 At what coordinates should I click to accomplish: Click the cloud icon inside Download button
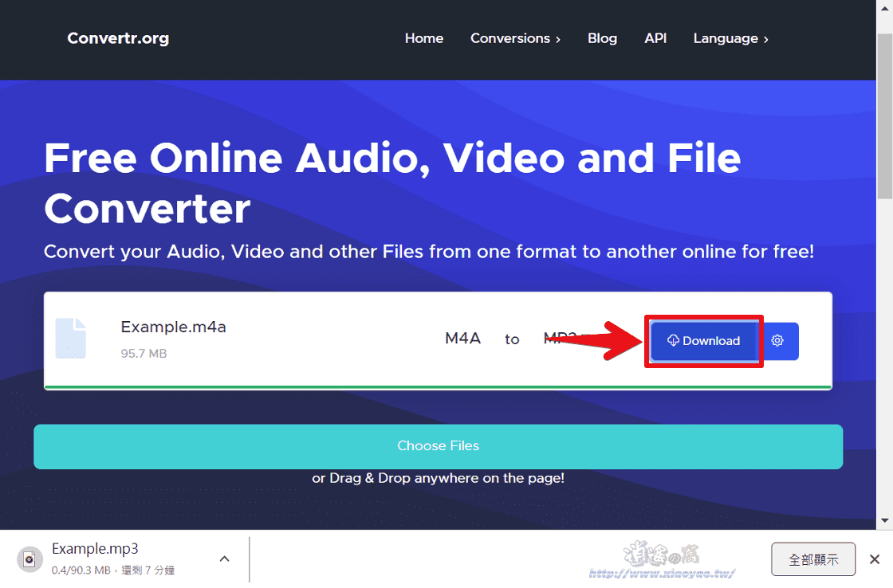point(674,340)
